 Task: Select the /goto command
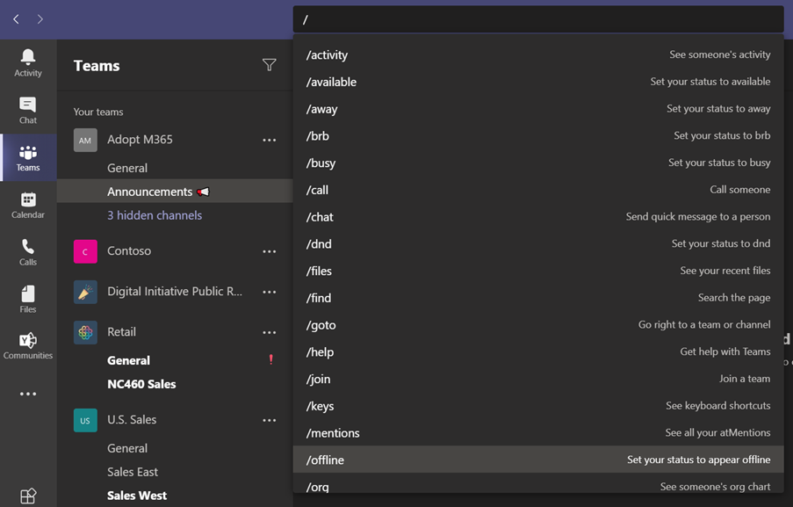coord(538,325)
